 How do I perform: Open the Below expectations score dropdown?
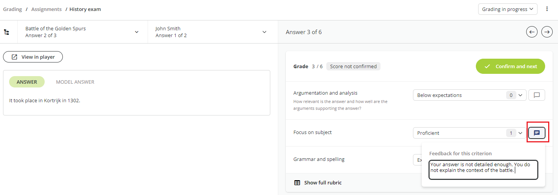[470, 95]
